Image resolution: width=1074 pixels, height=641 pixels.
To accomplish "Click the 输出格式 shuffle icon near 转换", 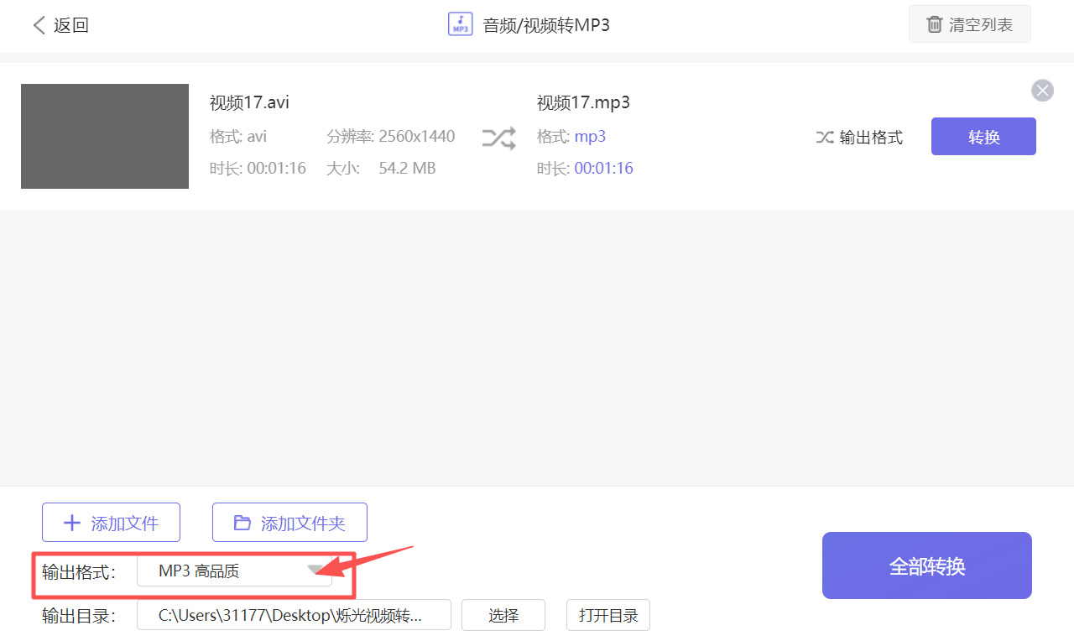I will click(x=824, y=137).
